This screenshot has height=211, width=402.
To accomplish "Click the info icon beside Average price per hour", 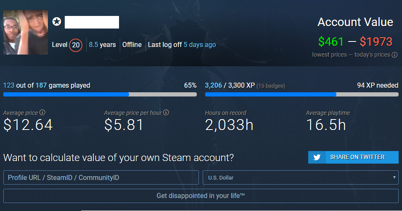I will (166, 113).
